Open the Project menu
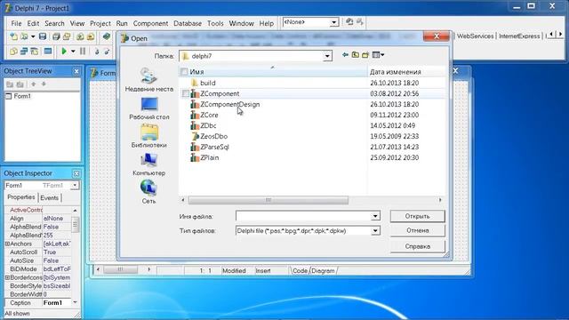Viewport: 569px width, 320px height. (100, 23)
